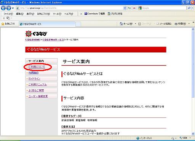Screen dimensions: 195x141
Task: Click メールを読む mail icon
Action: tap(158, 24)
